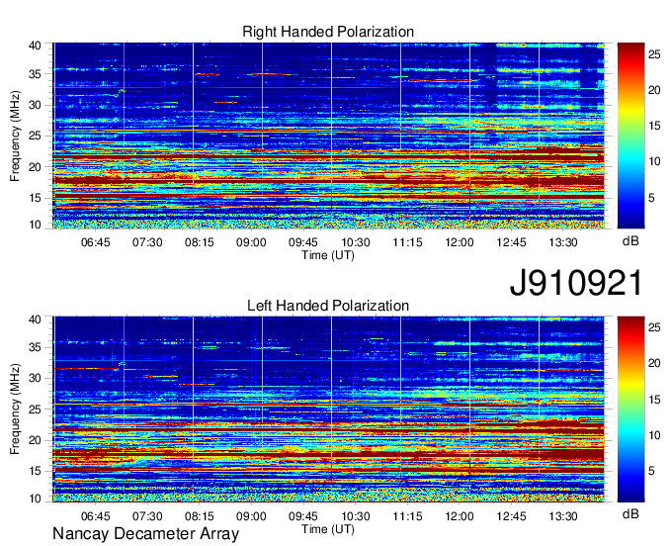The height and width of the screenshot is (546, 672).
Task: Click the Right Handed Polarization spectrogram
Action: coord(328,136)
